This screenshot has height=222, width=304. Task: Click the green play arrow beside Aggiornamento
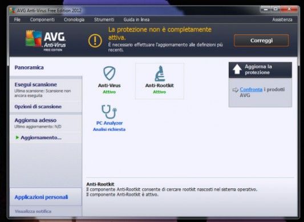(x=17, y=138)
